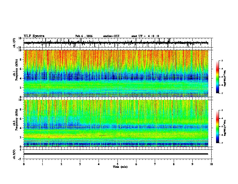Click the flat ch.3 voltage trace

(x=116, y=154)
